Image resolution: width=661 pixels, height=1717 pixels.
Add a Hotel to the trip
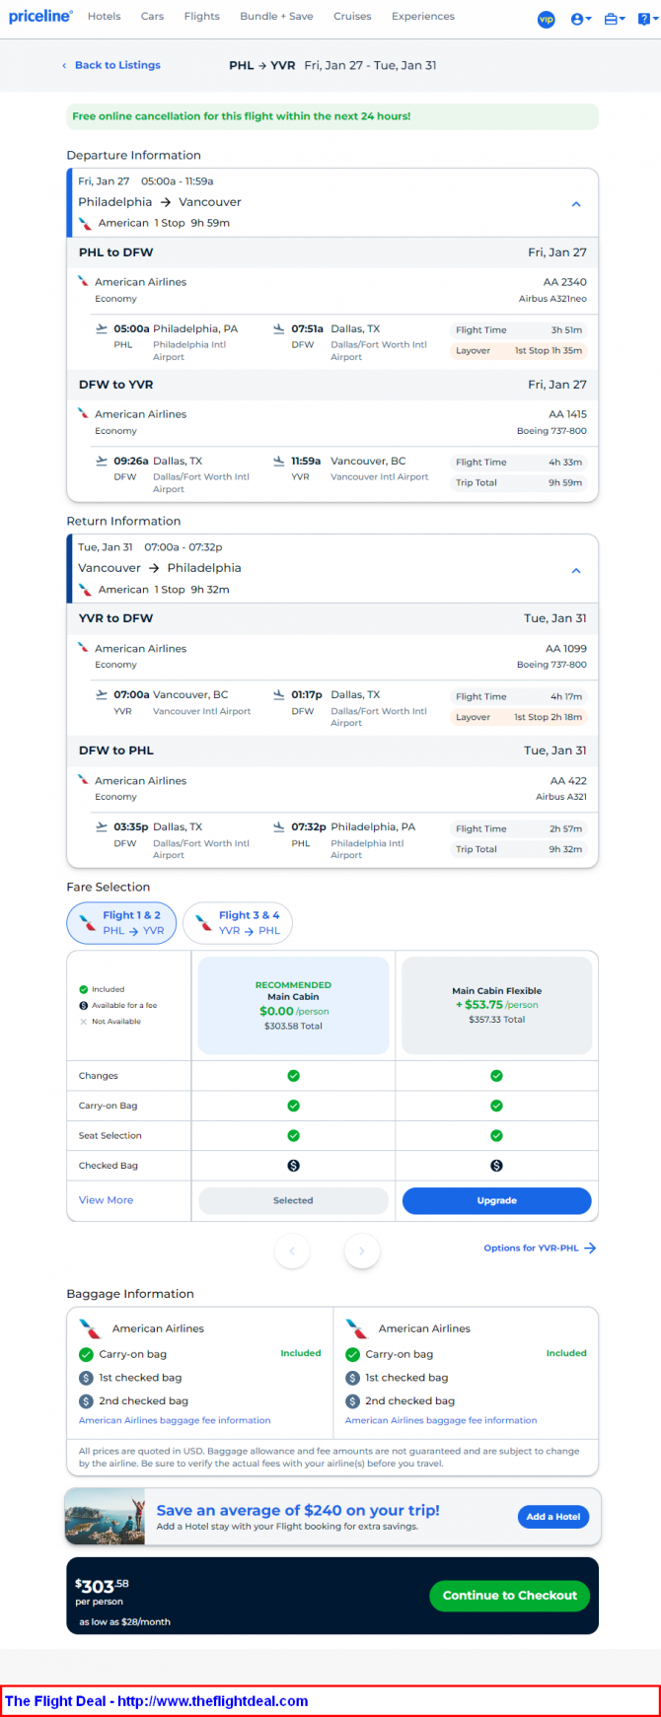[x=553, y=1517]
